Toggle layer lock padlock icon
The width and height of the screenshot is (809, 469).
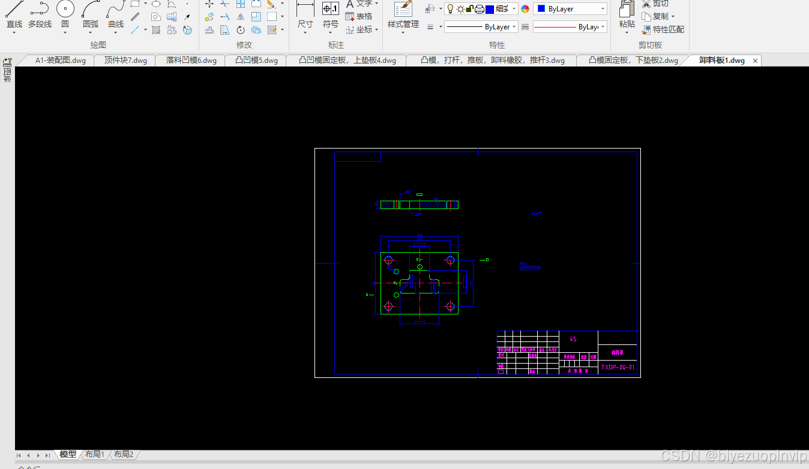tap(469, 9)
